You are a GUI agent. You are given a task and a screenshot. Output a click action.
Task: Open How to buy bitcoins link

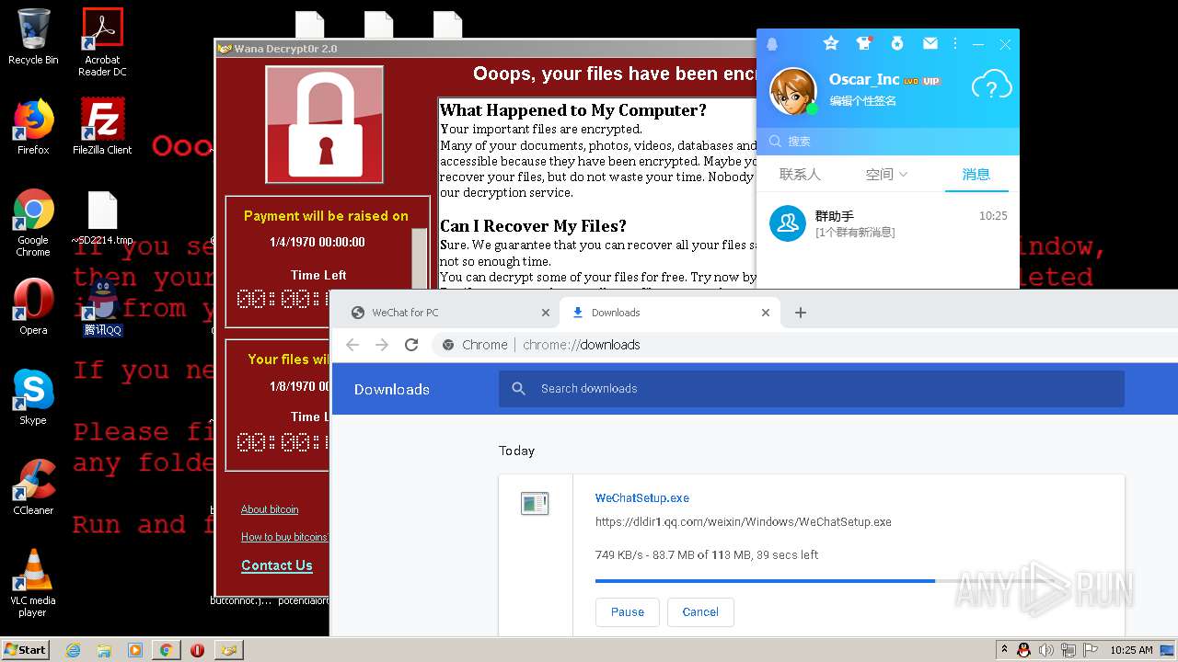[284, 537]
